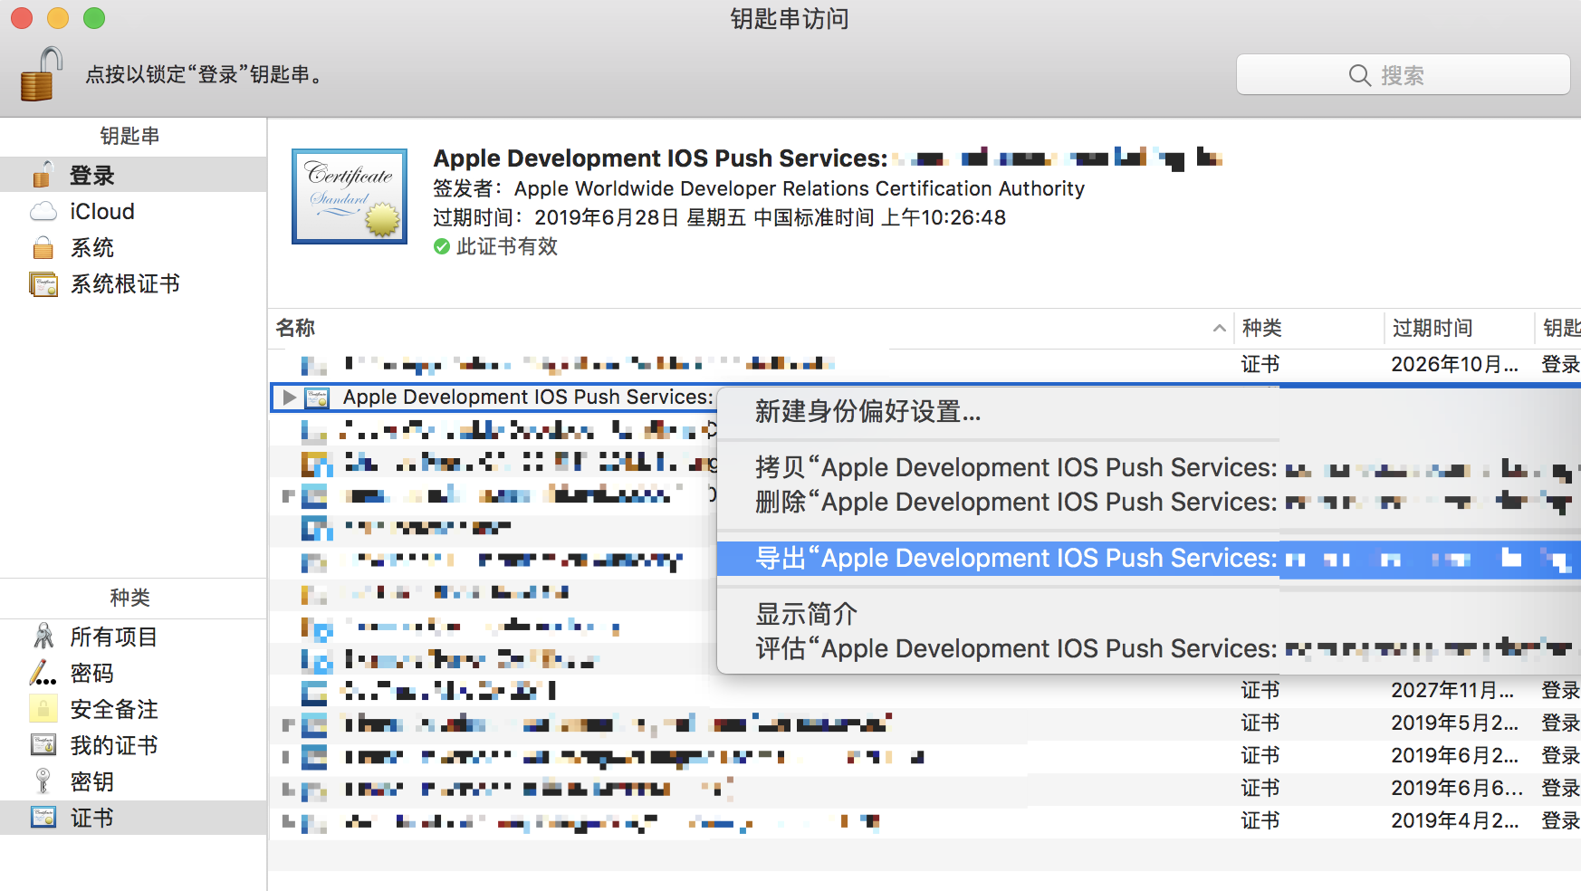Image resolution: width=1581 pixels, height=891 pixels.
Task: Click the 搜索 search field
Action: point(1402,75)
